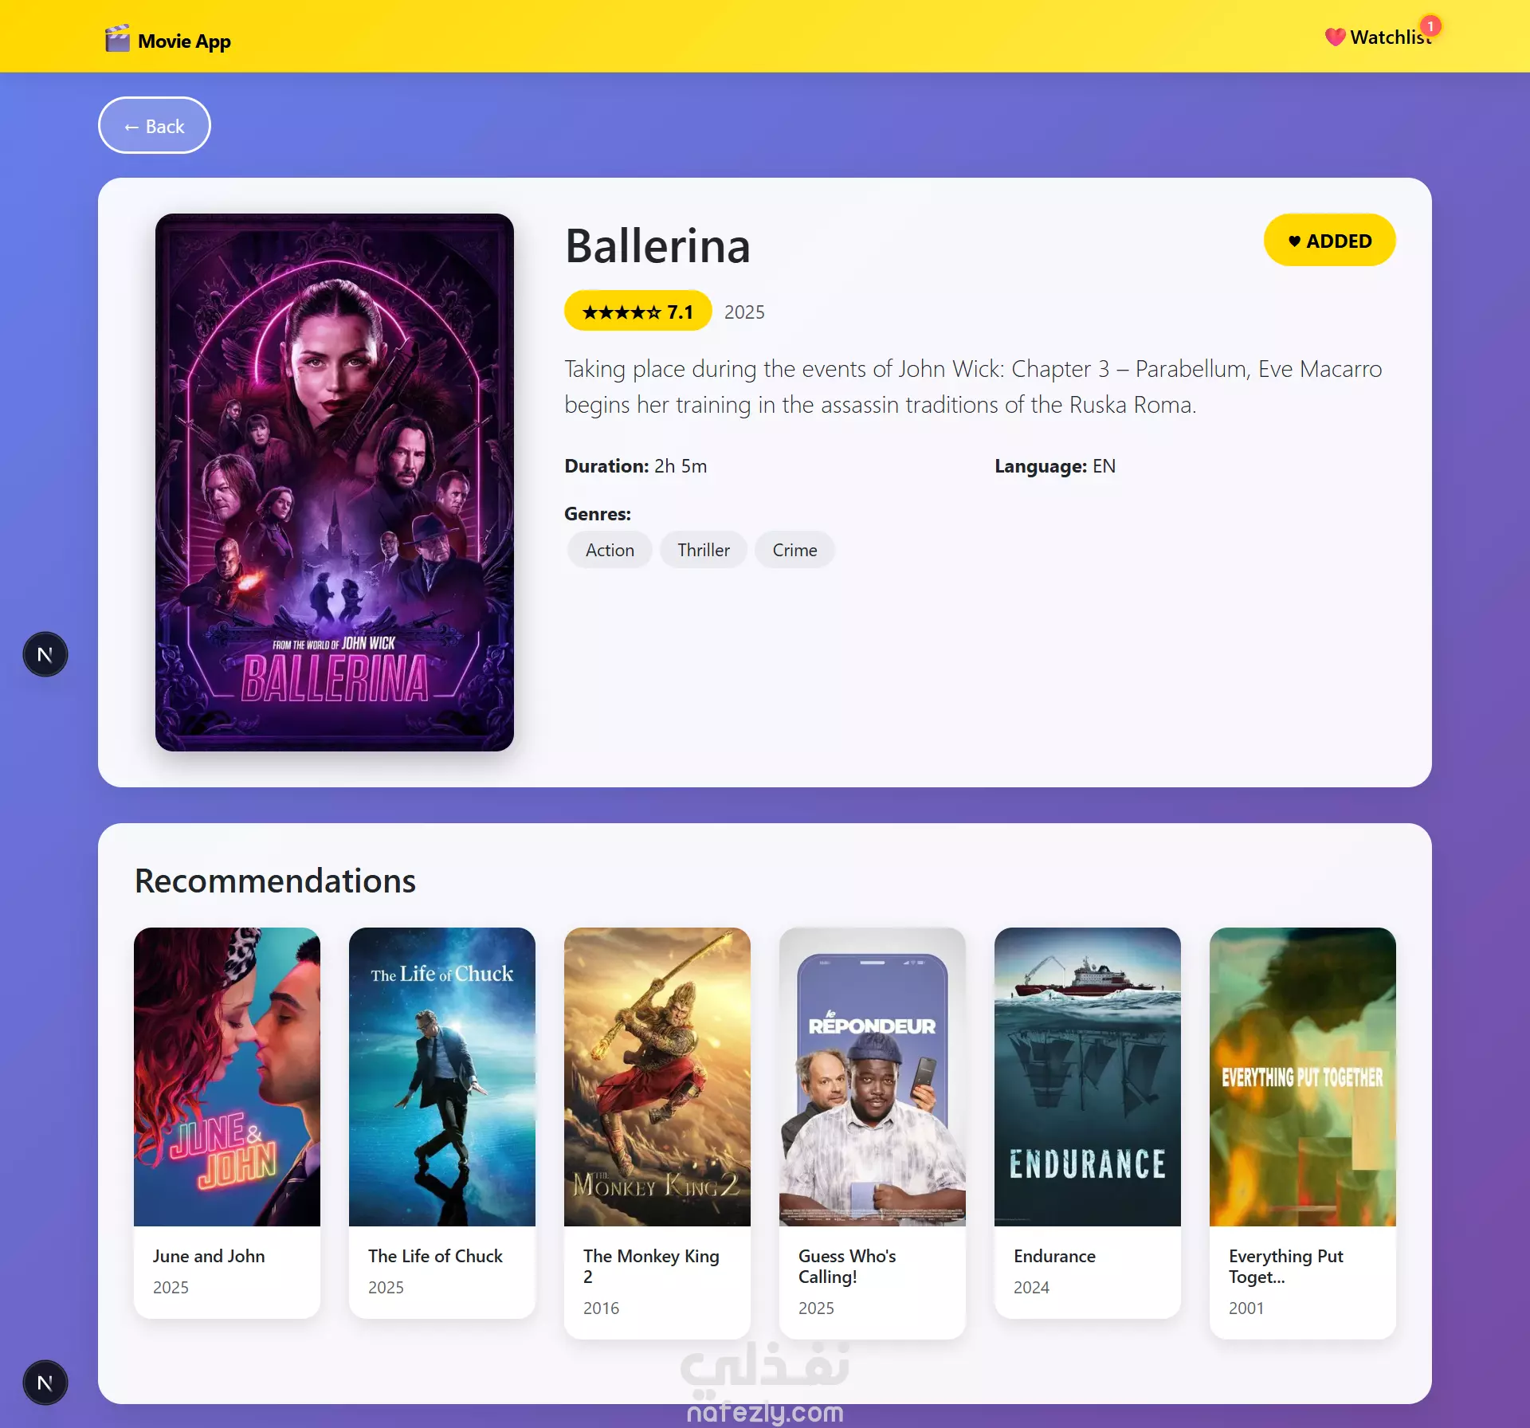This screenshot has height=1428, width=1530.
Task: Click the Watchlist notification badge showing 1
Action: [1430, 26]
